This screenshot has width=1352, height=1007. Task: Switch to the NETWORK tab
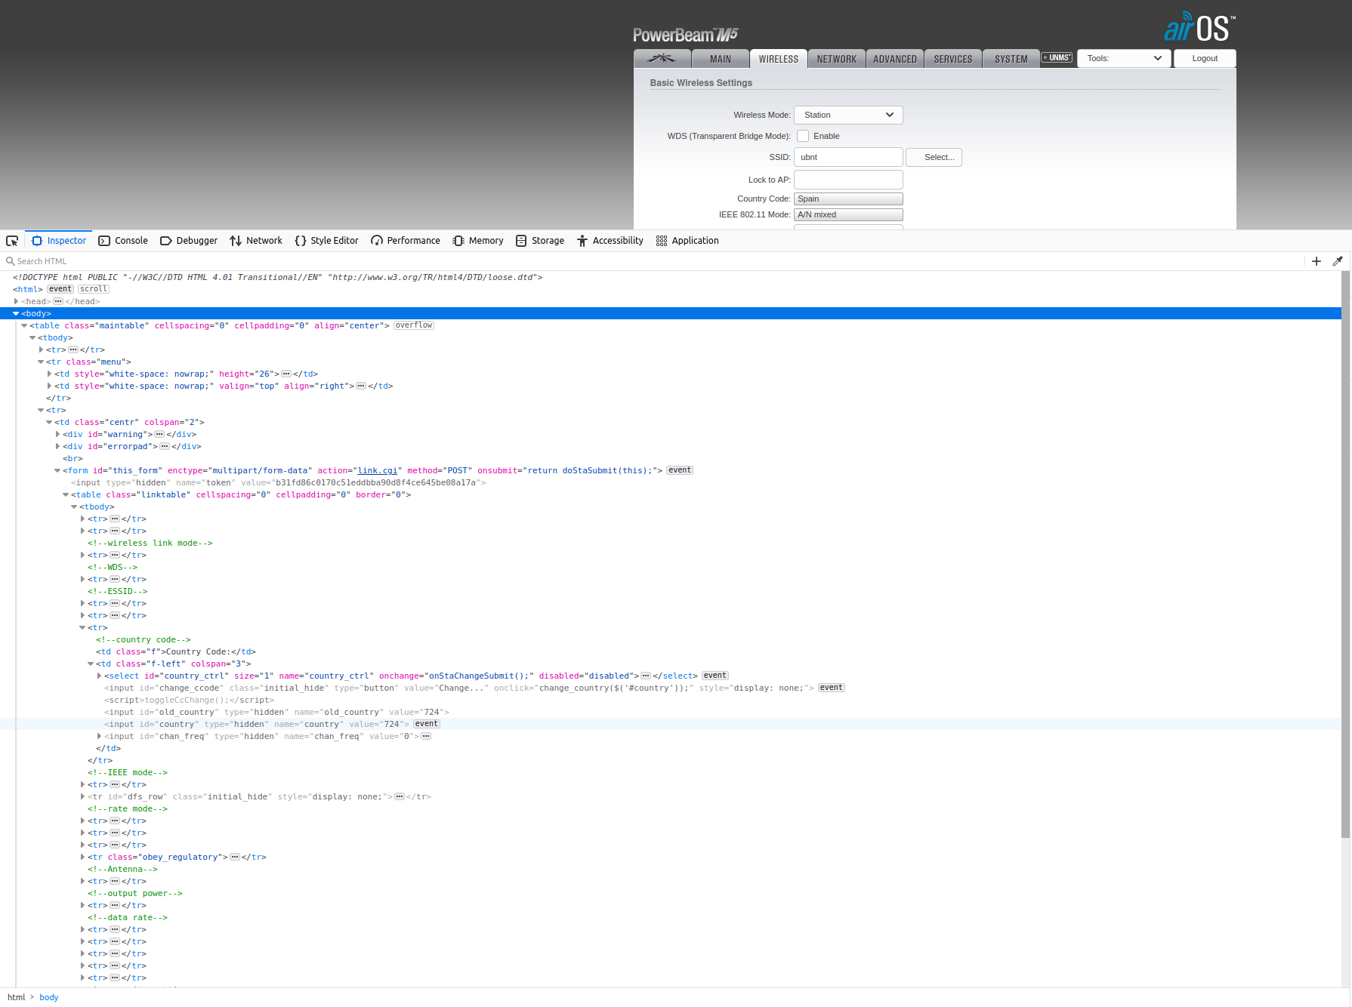836,58
